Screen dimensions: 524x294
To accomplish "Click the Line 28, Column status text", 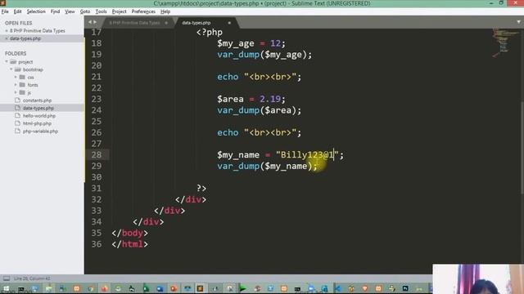I will pos(32,278).
